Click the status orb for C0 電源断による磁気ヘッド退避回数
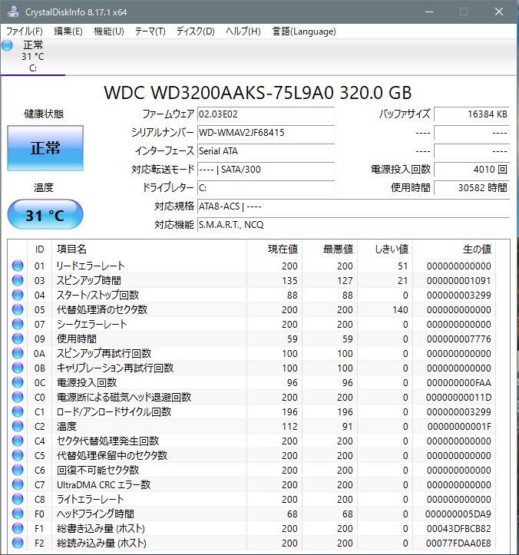 [18, 397]
